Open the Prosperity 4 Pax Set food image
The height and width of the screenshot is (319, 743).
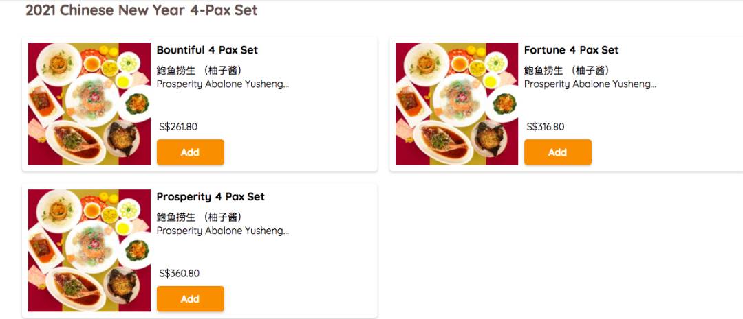click(x=89, y=250)
